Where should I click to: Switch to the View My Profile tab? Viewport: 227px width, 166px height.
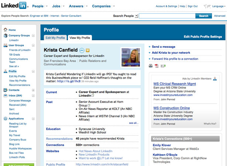click(x=80, y=38)
